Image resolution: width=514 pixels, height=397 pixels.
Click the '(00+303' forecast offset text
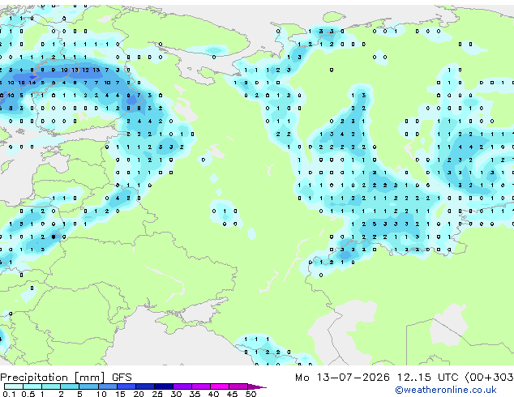[490, 378]
